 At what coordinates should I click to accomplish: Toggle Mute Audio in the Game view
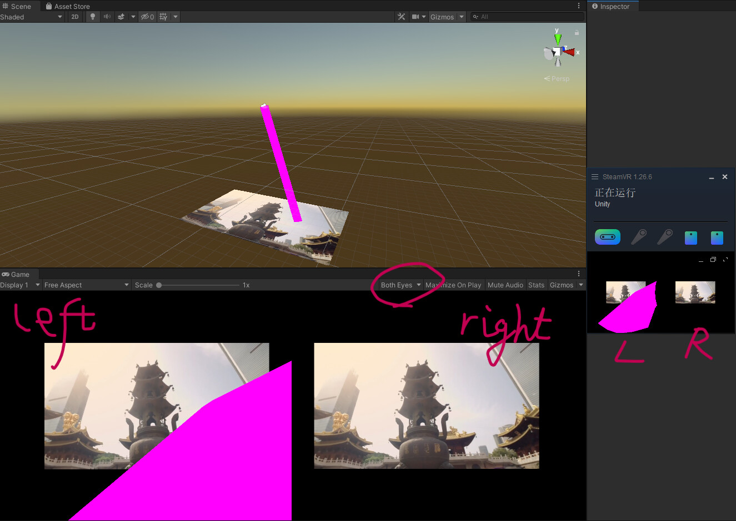[505, 285]
